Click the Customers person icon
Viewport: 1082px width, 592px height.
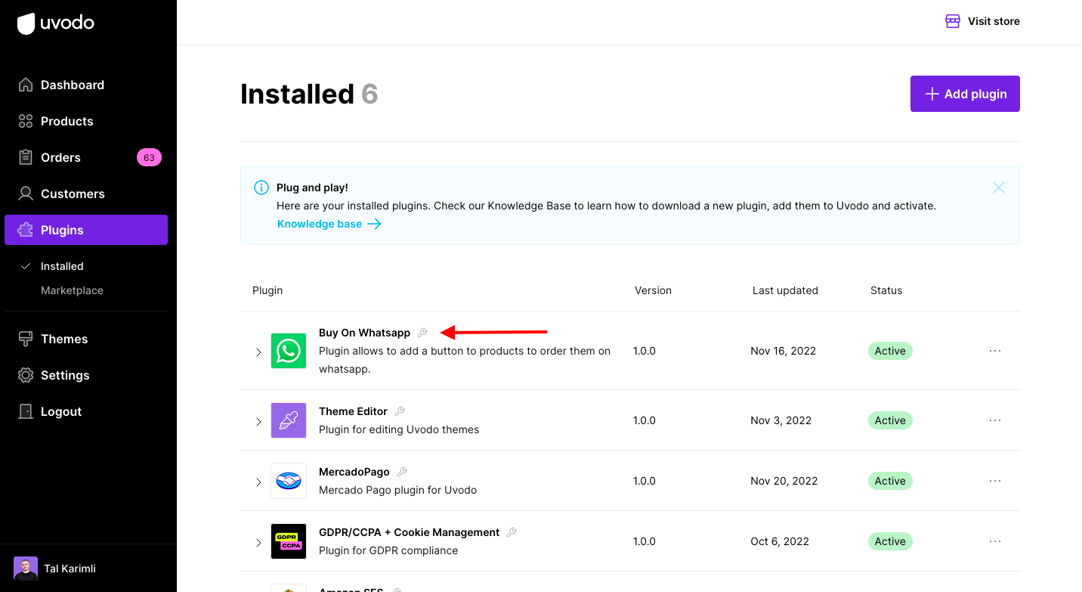26,194
